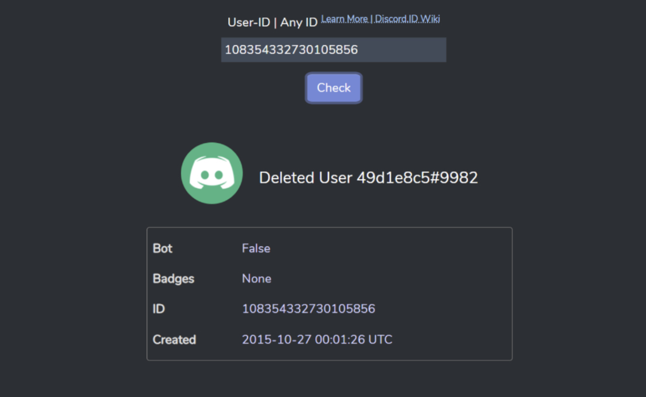
Task: Click the green Discord avatar icon
Action: coord(212,173)
